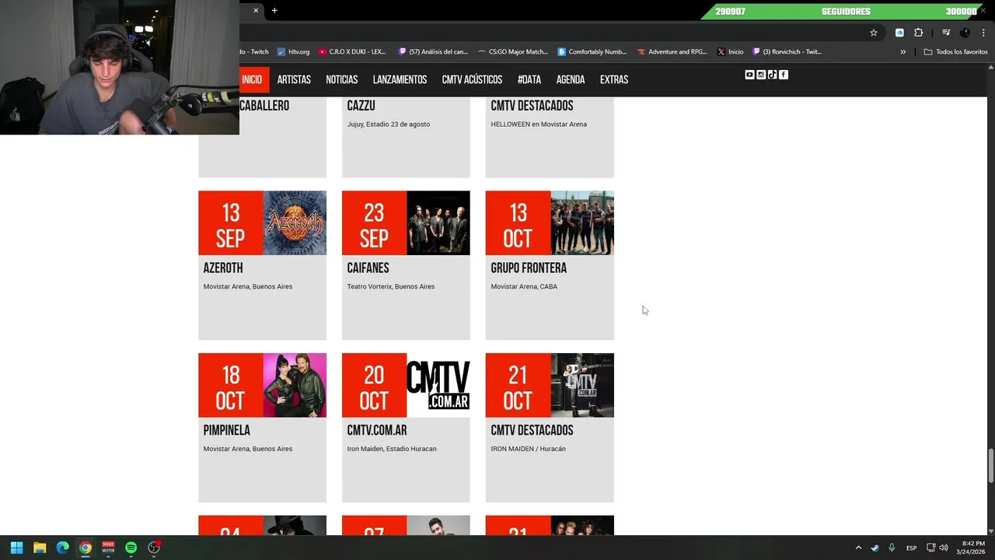Open CMTV's YouTube channel icon
This screenshot has width=995, height=560.
[x=749, y=75]
